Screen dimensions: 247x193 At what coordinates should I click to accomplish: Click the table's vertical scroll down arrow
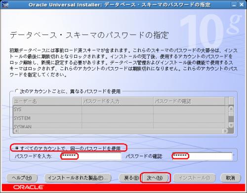[x=231, y=125]
